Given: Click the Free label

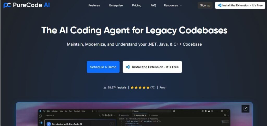Looking at the screenshot, I should (x=162, y=87).
